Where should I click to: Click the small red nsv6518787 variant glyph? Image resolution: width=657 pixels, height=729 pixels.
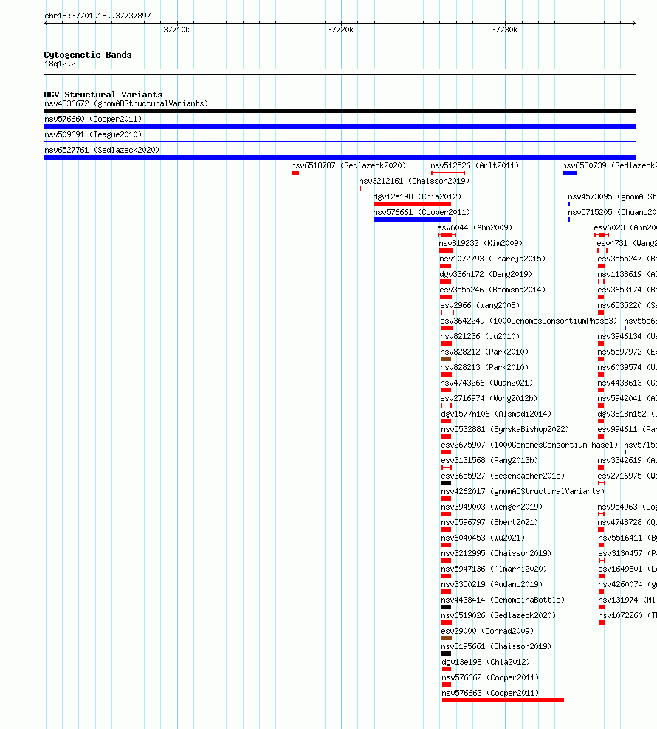tap(295, 173)
